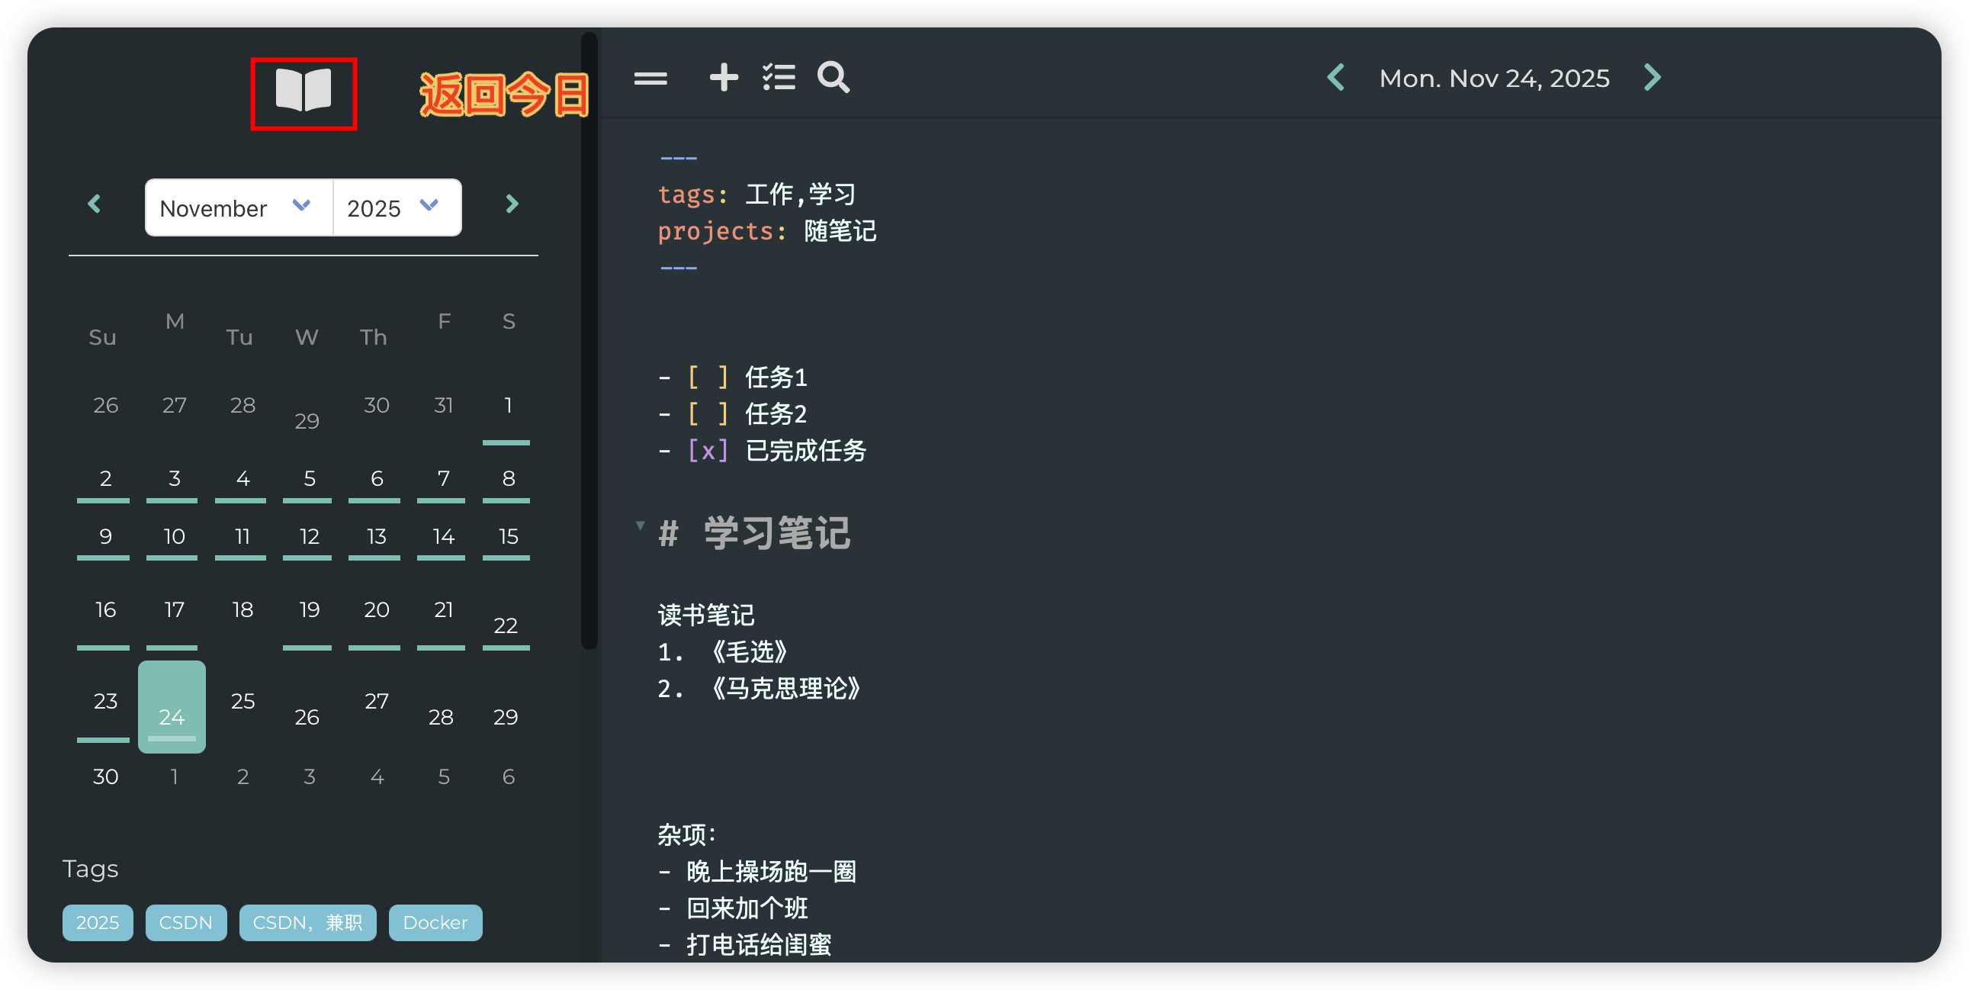
Task: Open calendar day 18
Action: tap(243, 610)
